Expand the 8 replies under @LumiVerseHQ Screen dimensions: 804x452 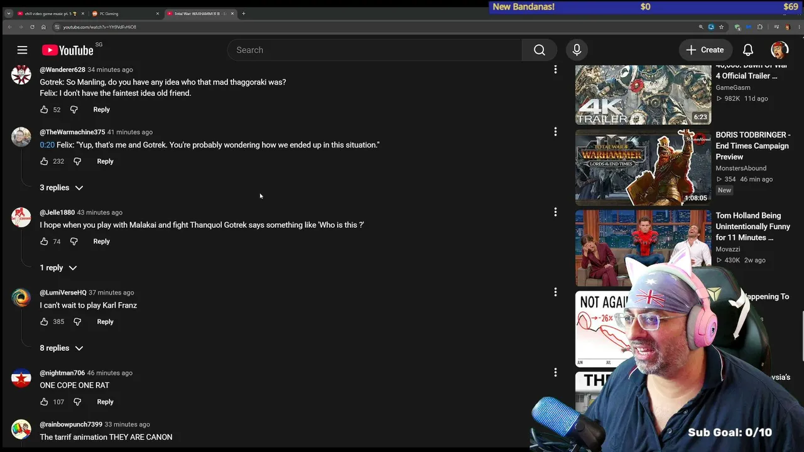point(62,348)
